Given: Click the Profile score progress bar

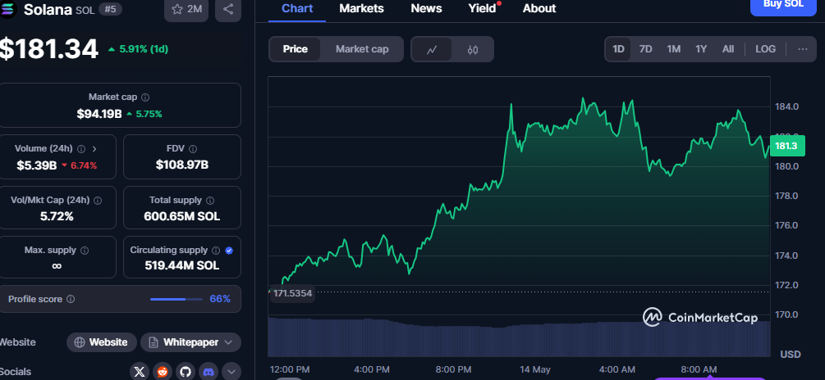Looking at the screenshot, I should (x=176, y=299).
